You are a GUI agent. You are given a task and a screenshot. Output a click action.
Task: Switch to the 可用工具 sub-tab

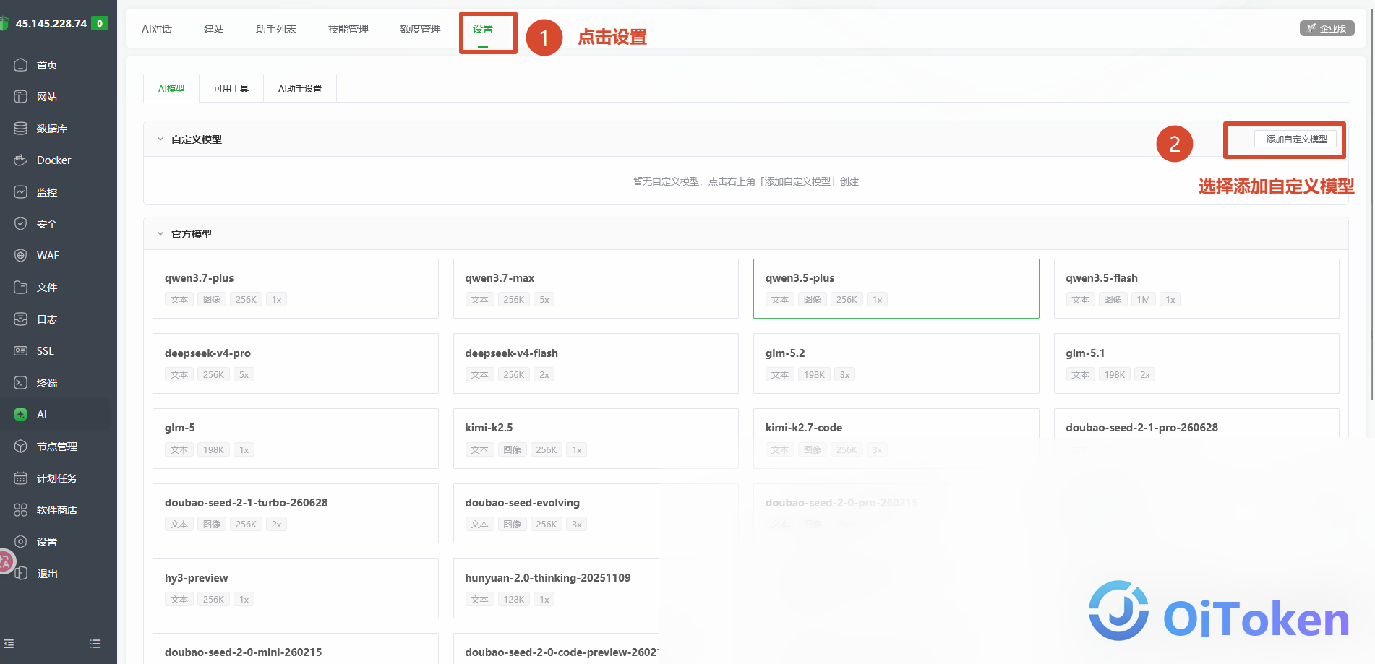(231, 88)
